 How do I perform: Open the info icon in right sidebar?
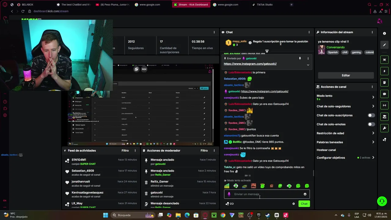384,34
